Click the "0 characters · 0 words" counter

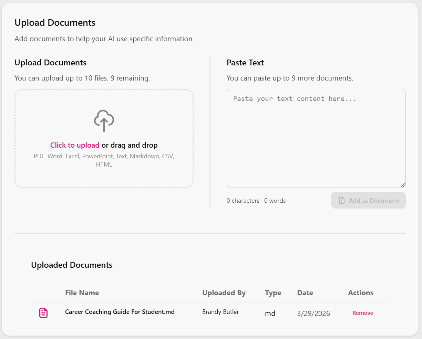[x=256, y=201]
